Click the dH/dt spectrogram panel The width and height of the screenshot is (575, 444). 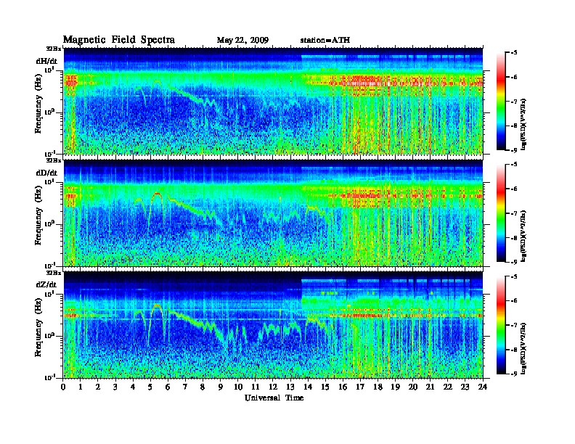tap(273, 101)
